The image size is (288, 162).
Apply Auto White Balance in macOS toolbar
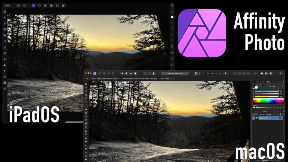point(135,73)
